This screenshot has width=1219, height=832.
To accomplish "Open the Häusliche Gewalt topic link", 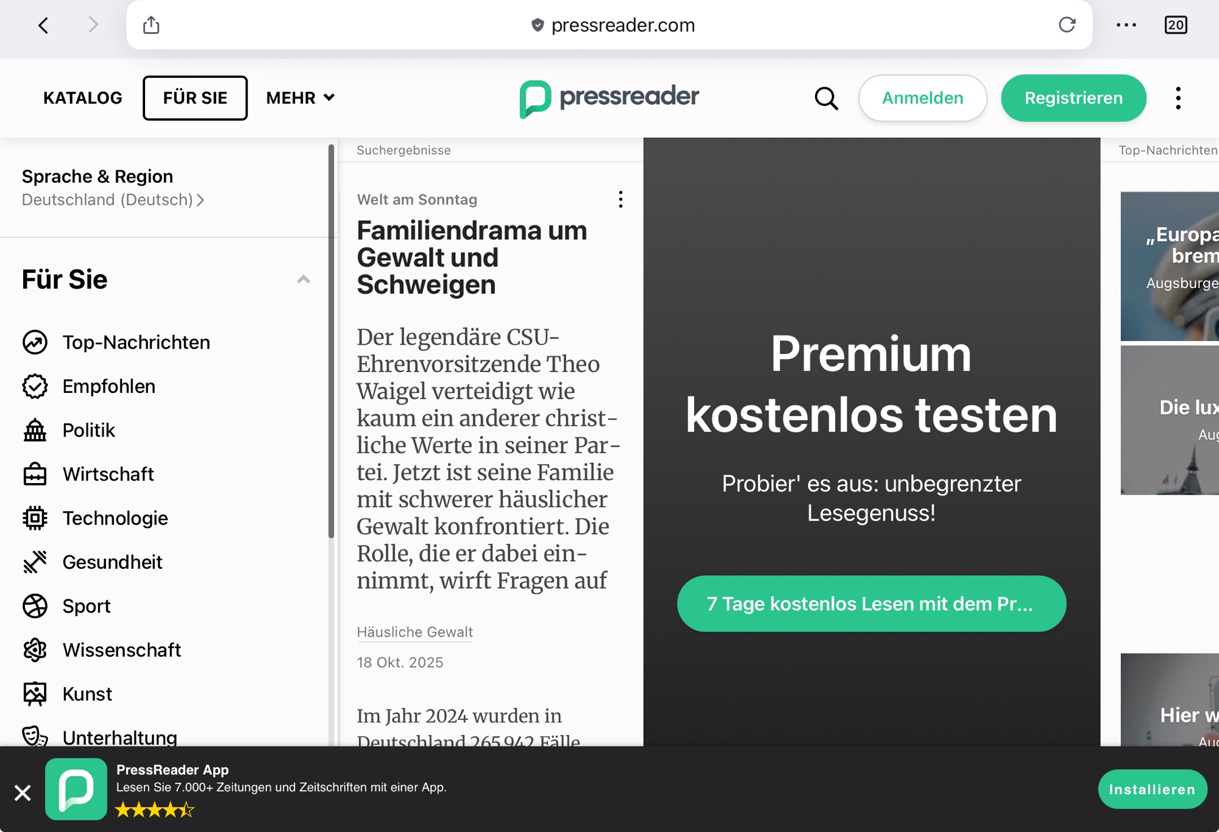I will coord(414,632).
